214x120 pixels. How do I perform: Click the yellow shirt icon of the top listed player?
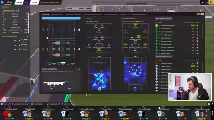coord(156,25)
